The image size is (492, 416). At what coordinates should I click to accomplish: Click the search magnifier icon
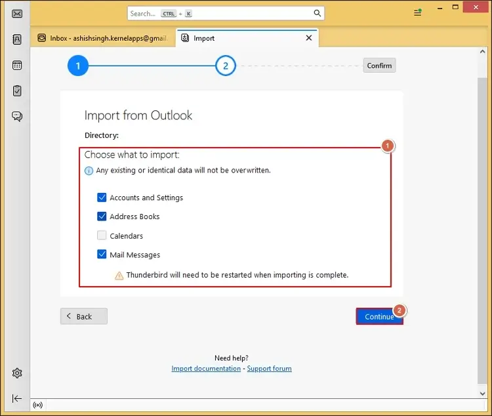tap(318, 13)
